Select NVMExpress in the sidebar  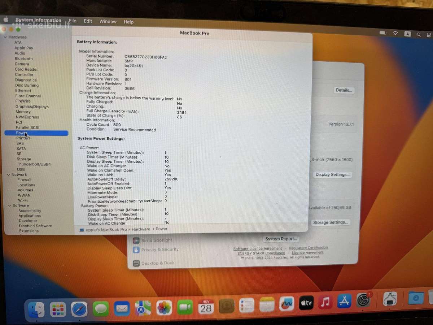(x=27, y=117)
